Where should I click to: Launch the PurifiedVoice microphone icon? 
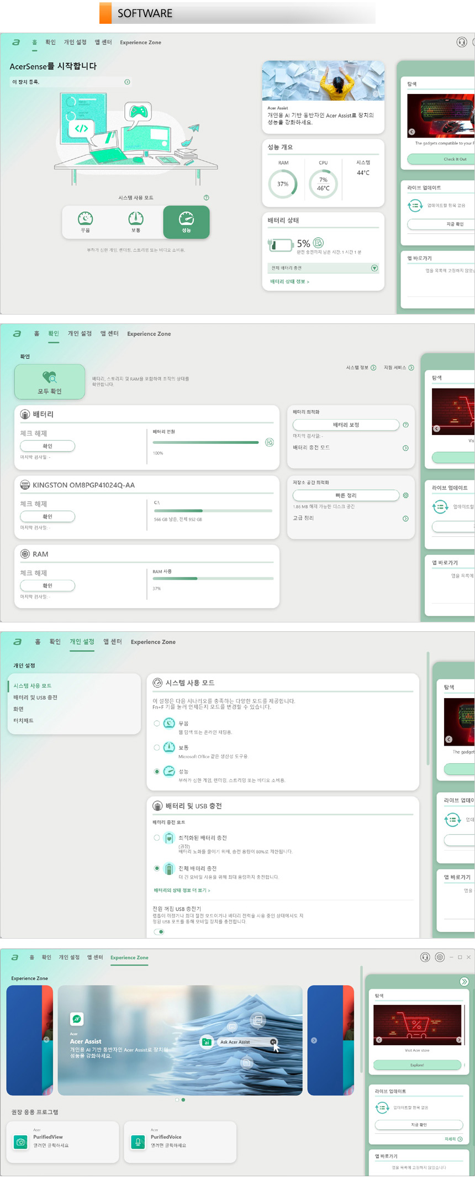[138, 1141]
